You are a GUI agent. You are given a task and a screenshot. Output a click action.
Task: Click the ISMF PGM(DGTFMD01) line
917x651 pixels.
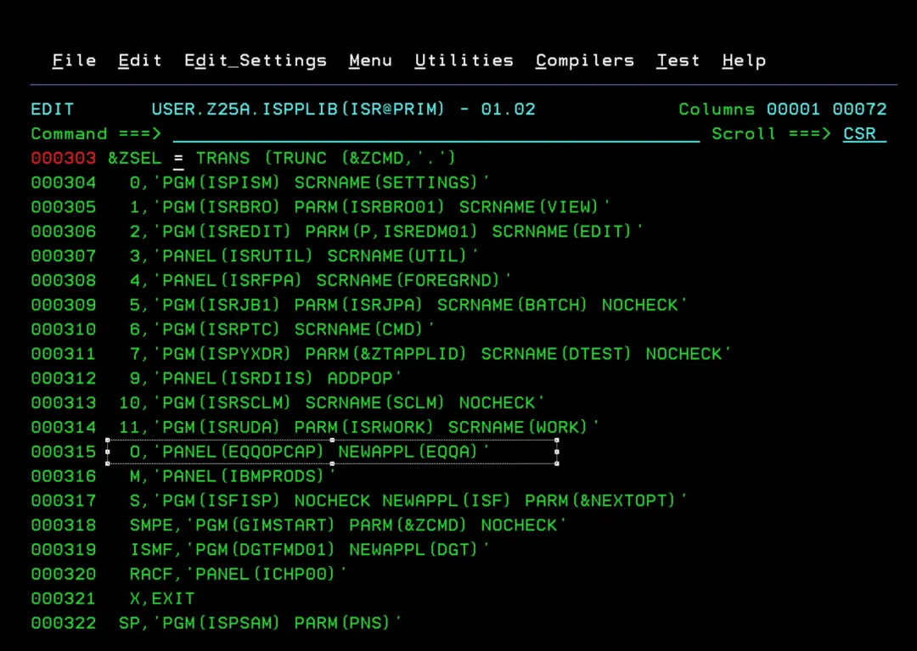coord(309,550)
